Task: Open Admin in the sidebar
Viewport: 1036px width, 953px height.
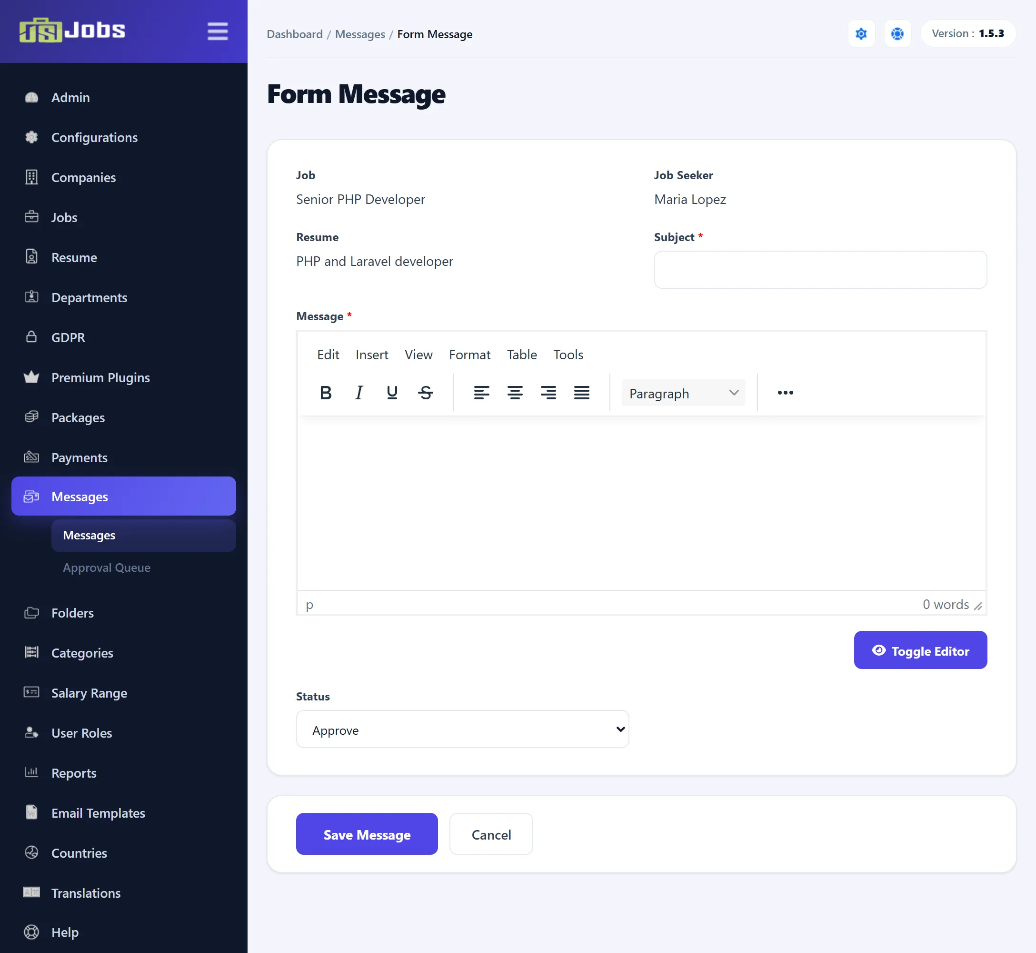Action: pos(124,98)
